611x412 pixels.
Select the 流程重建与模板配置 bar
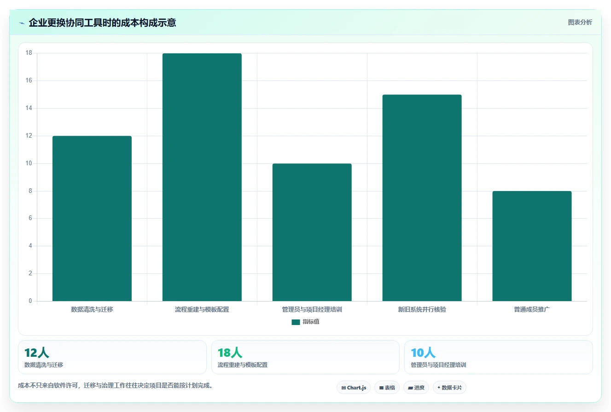click(202, 177)
